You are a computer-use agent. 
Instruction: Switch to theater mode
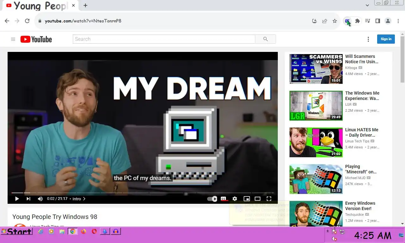(x=258, y=199)
